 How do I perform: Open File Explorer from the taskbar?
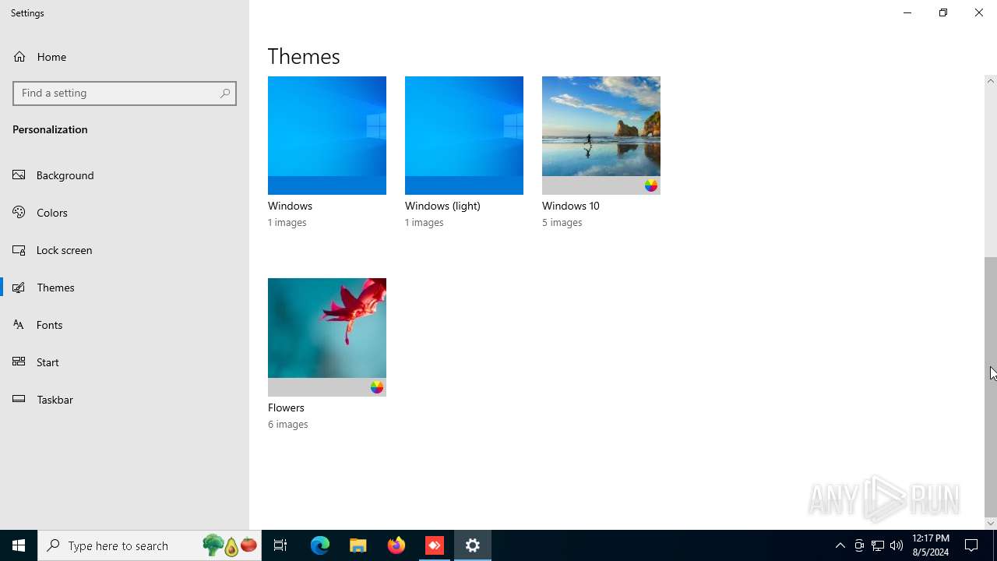[x=358, y=545]
